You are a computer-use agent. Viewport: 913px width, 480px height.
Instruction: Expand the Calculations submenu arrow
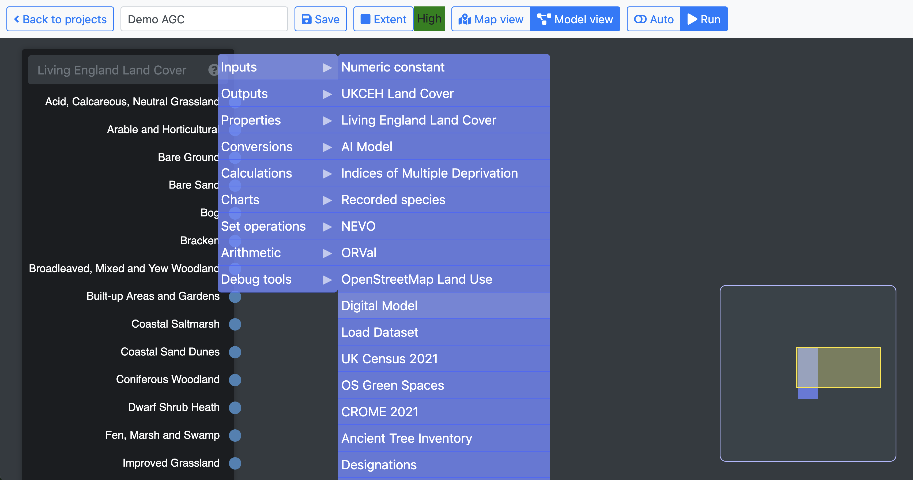[x=327, y=174]
